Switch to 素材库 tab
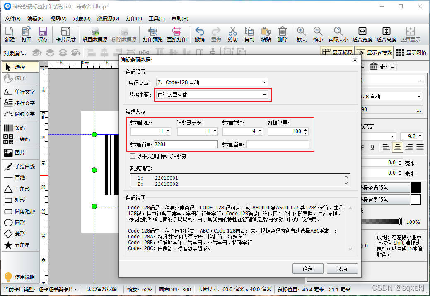The width and height of the screenshot is (430, 296). (x=382, y=67)
